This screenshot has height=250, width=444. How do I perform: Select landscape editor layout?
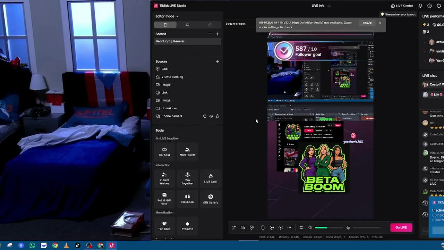point(187,25)
